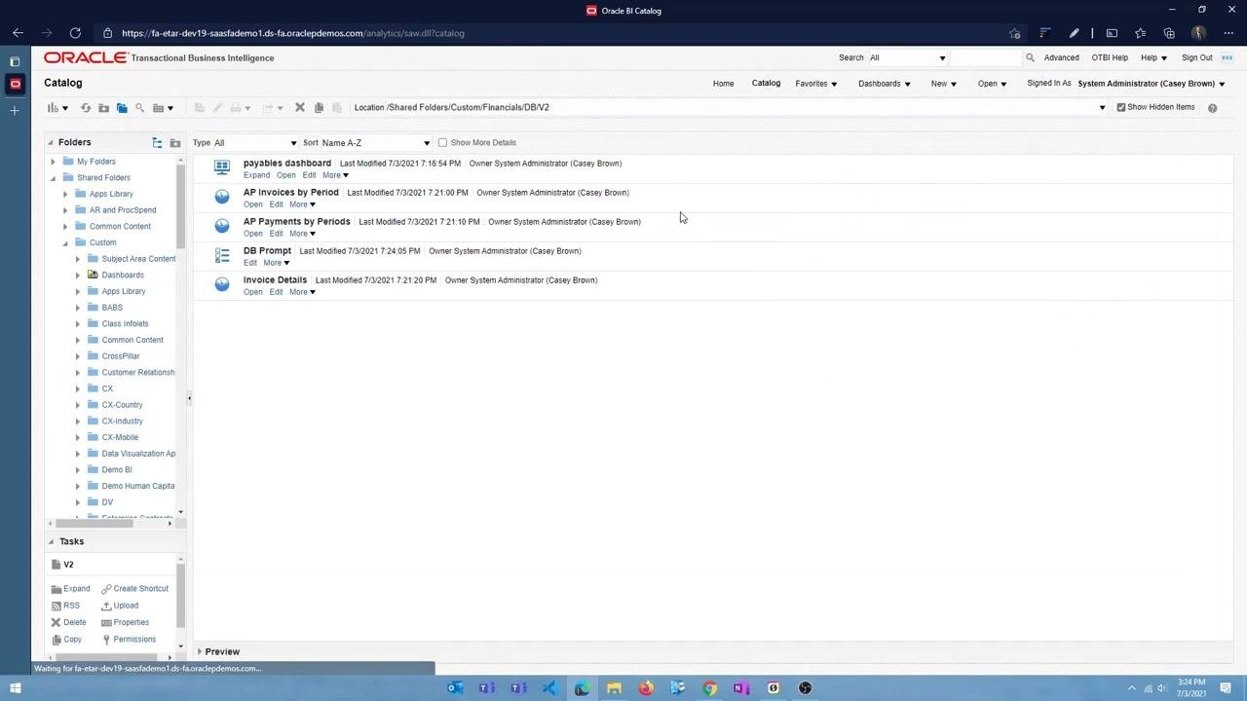
Task: Open More menu for DB Prompt
Action: point(277,263)
